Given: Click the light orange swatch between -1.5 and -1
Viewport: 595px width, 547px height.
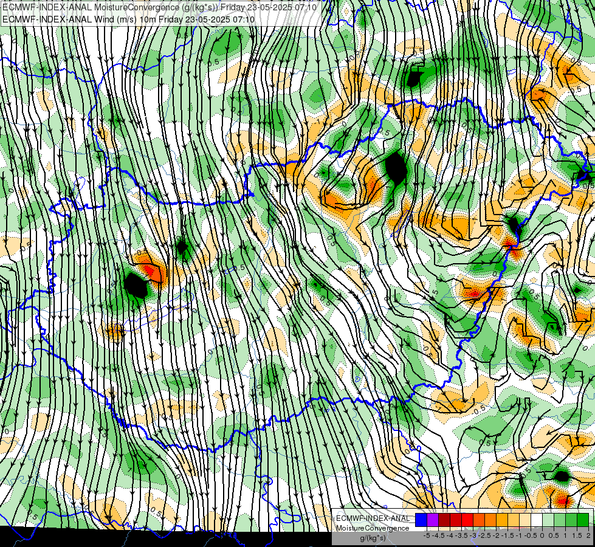Looking at the screenshot, I should tap(514, 520).
